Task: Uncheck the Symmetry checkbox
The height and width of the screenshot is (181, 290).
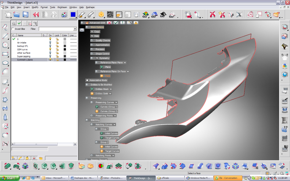Action: (x=97, y=58)
